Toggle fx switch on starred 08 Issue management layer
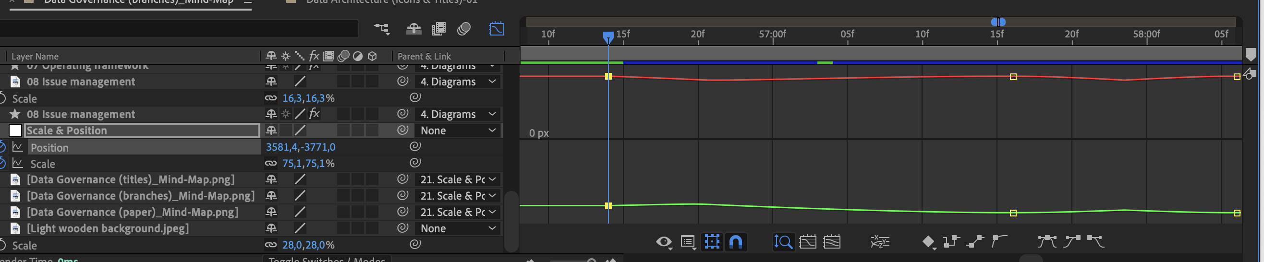 pos(314,114)
